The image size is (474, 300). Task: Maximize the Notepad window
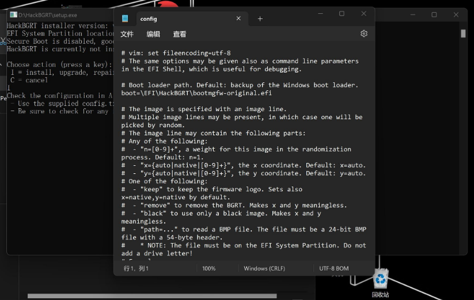(x=342, y=14)
